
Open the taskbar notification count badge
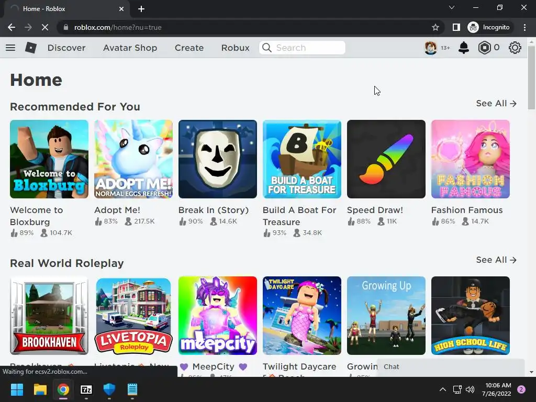click(x=521, y=389)
